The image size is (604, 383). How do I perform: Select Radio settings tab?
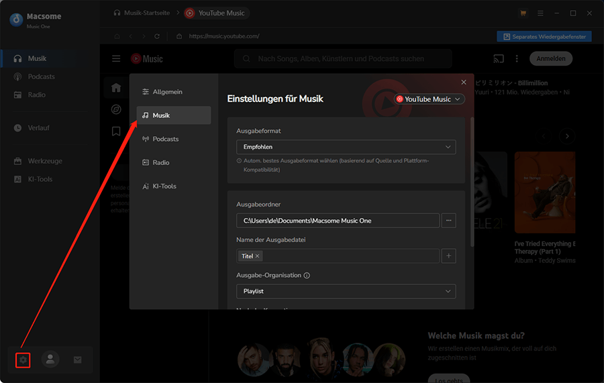(174, 162)
